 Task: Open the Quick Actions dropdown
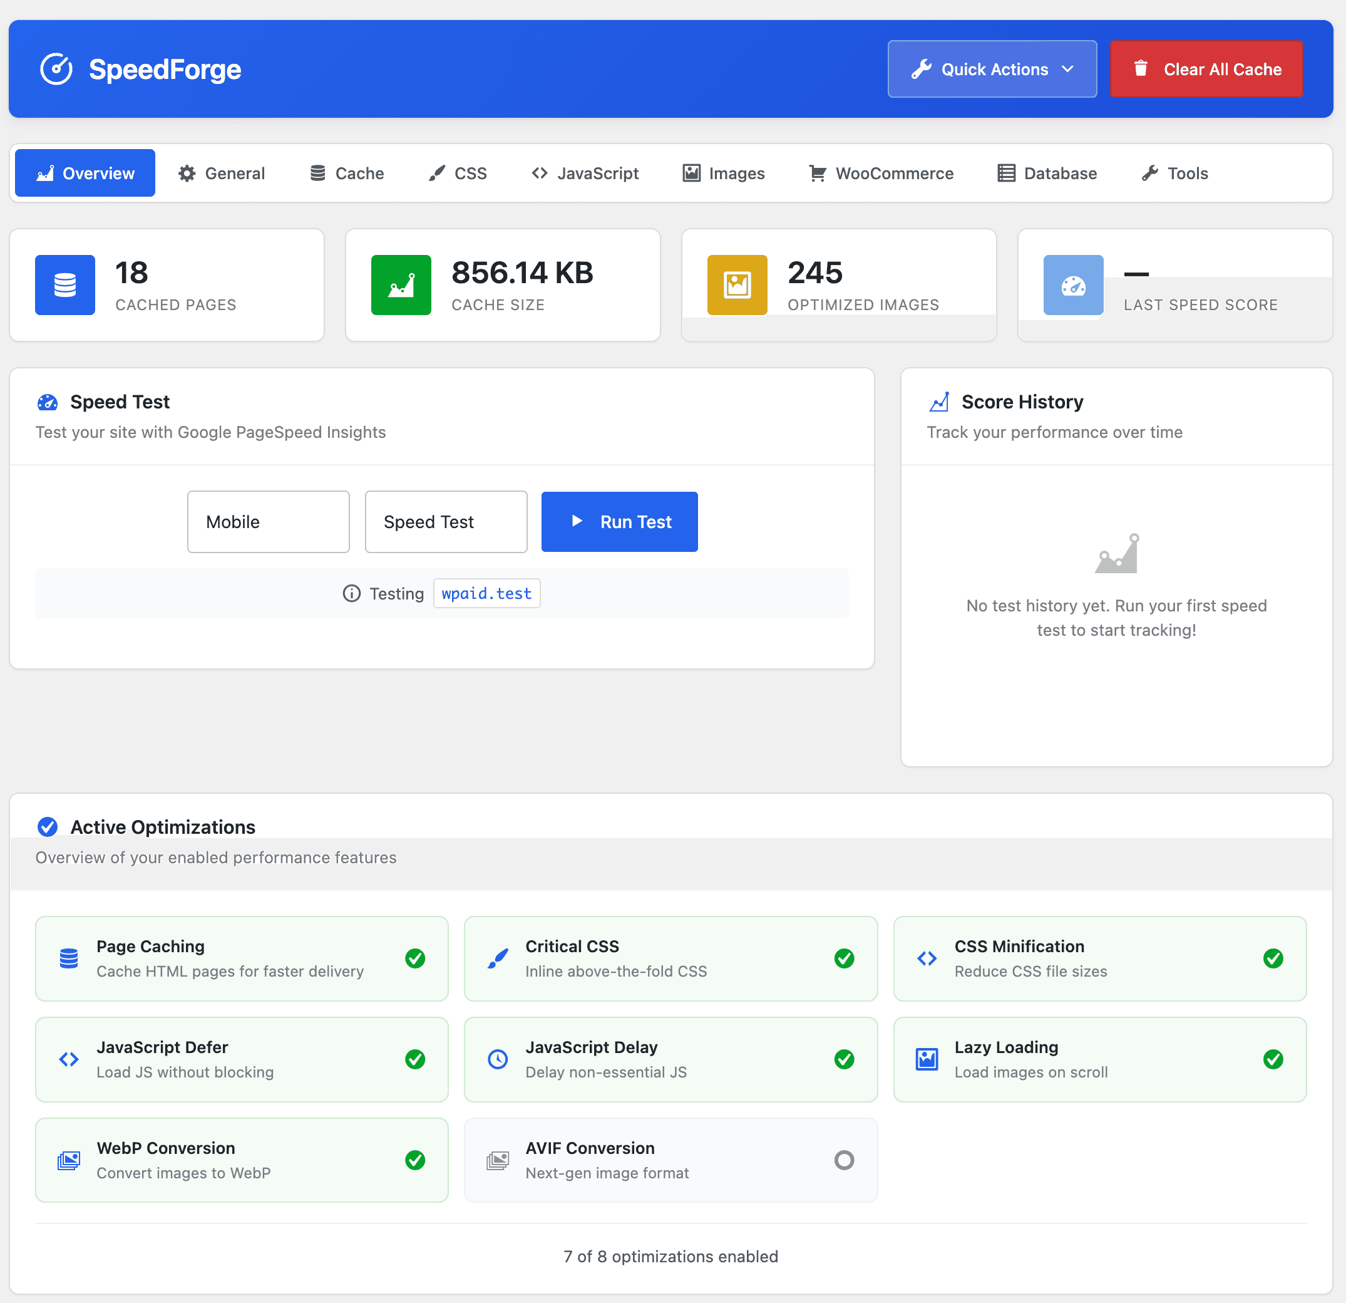pyautogui.click(x=992, y=69)
